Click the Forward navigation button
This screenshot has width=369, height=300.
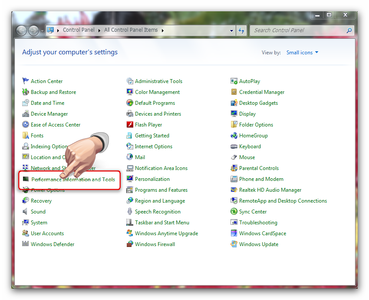(34, 30)
